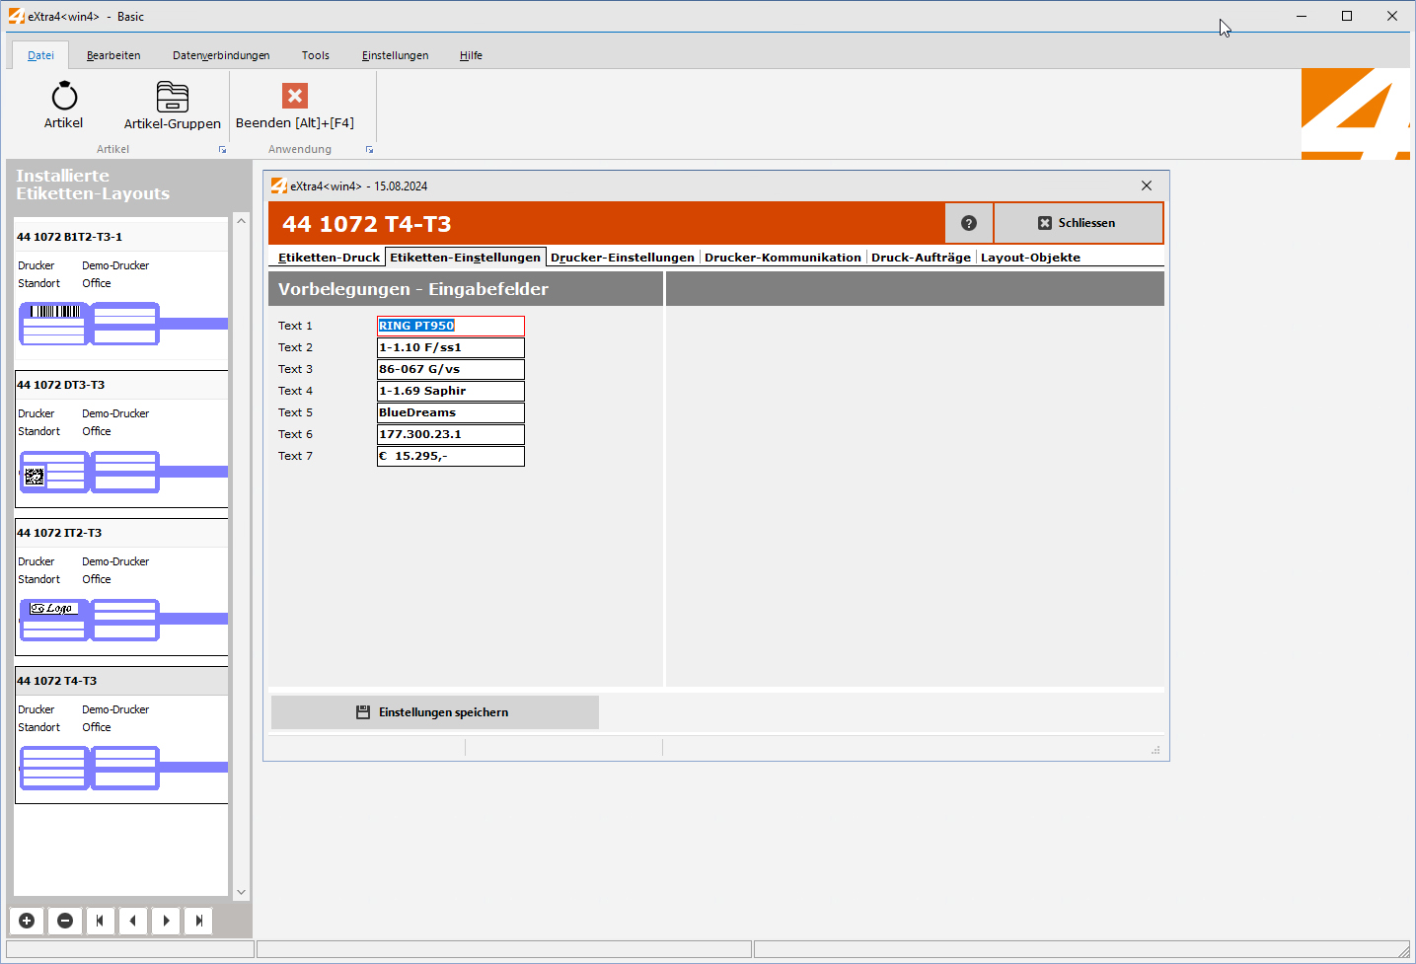Click the red Beenden exit icon
1416x964 pixels.
point(294,96)
